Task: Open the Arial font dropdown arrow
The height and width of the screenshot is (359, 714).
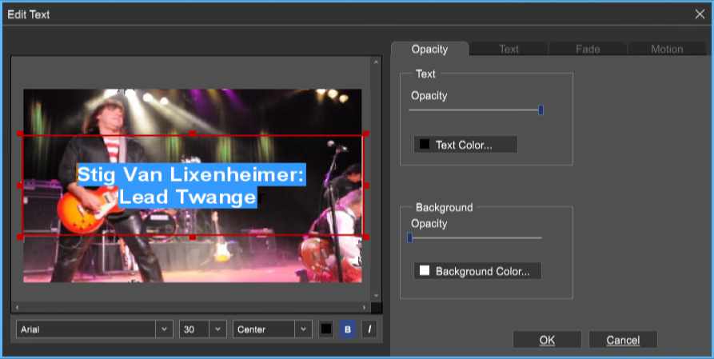Action: click(x=164, y=329)
